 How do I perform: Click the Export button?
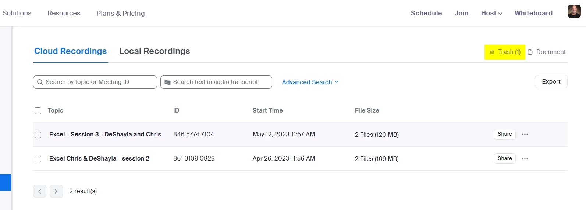551,82
